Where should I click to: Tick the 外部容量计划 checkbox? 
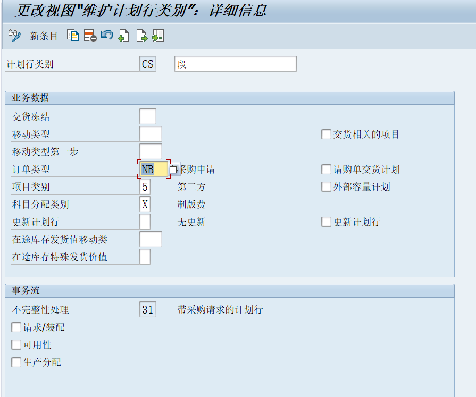pos(326,187)
